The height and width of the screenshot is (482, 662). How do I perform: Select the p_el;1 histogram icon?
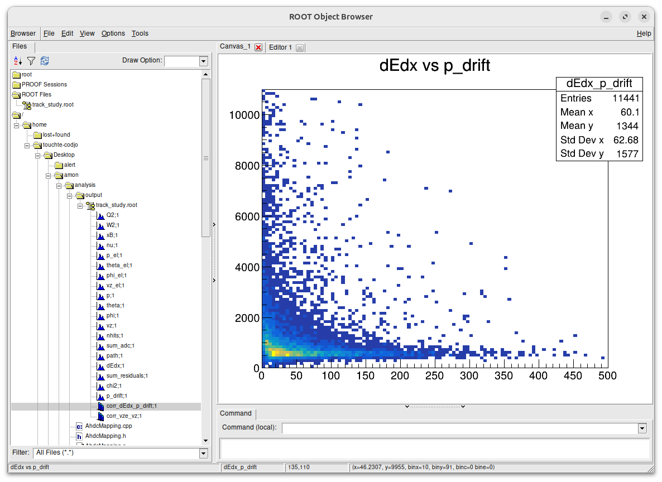coord(101,256)
